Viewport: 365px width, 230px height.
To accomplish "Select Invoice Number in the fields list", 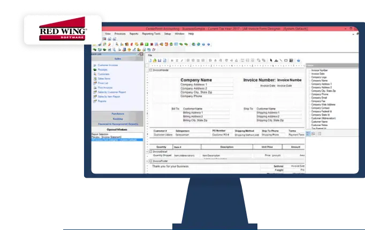I will (320, 70).
